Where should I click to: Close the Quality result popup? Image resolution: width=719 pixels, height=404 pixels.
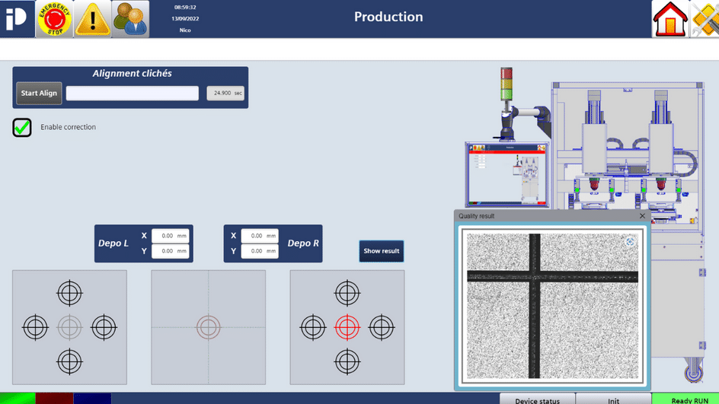(x=642, y=216)
